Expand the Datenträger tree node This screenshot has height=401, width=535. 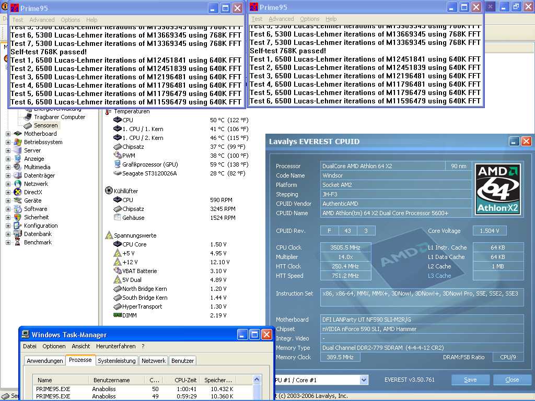pyautogui.click(x=8, y=175)
